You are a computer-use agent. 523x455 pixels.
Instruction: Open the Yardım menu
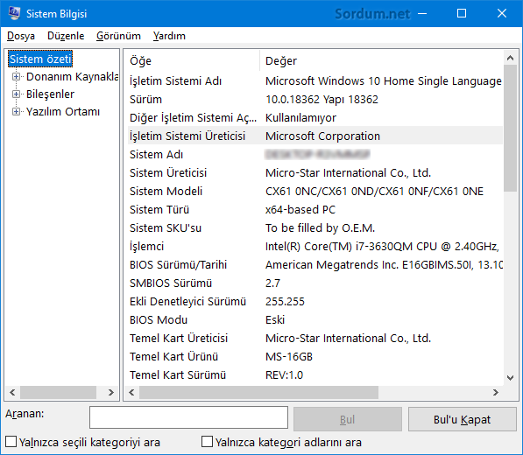(169, 36)
